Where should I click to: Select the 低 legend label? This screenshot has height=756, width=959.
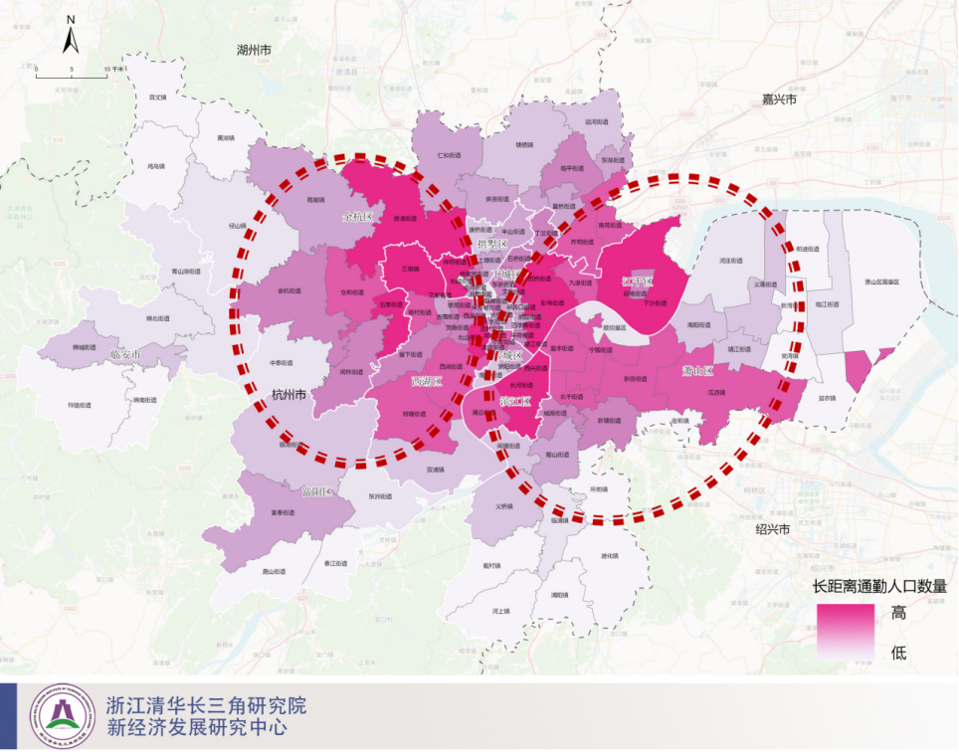click(x=898, y=653)
